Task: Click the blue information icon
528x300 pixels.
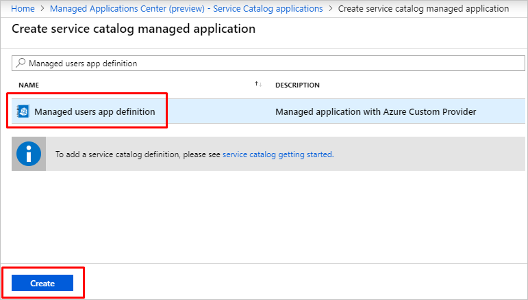Action: tap(29, 154)
